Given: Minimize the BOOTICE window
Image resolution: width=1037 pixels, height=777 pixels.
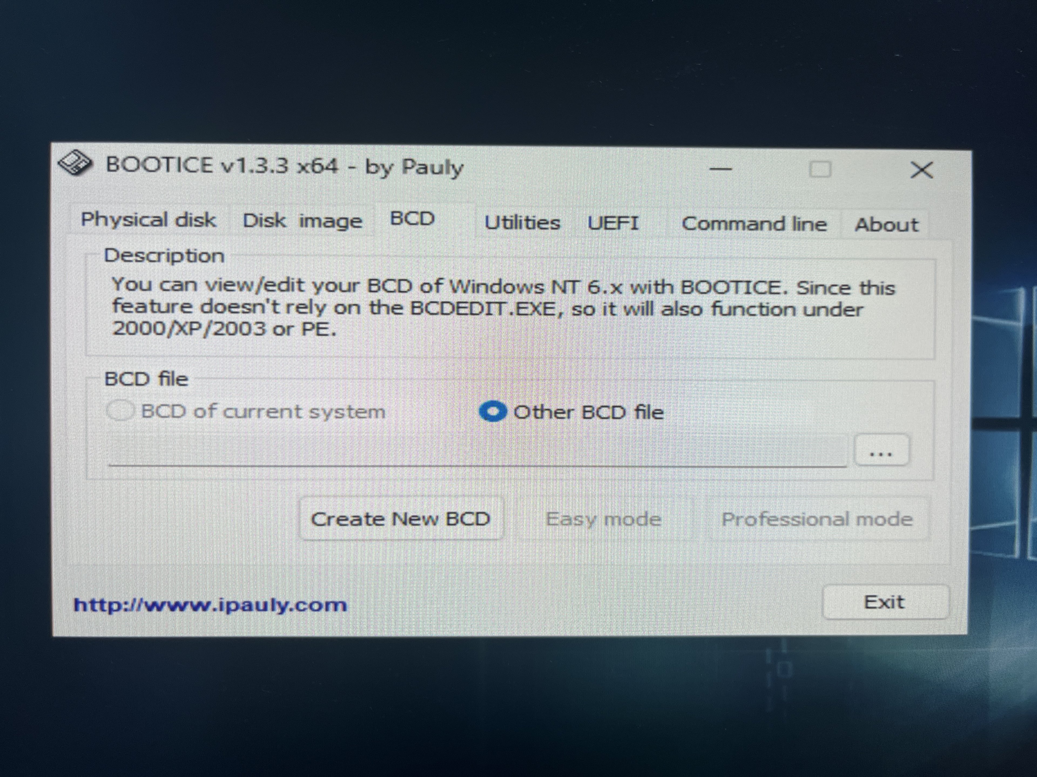Looking at the screenshot, I should [721, 169].
